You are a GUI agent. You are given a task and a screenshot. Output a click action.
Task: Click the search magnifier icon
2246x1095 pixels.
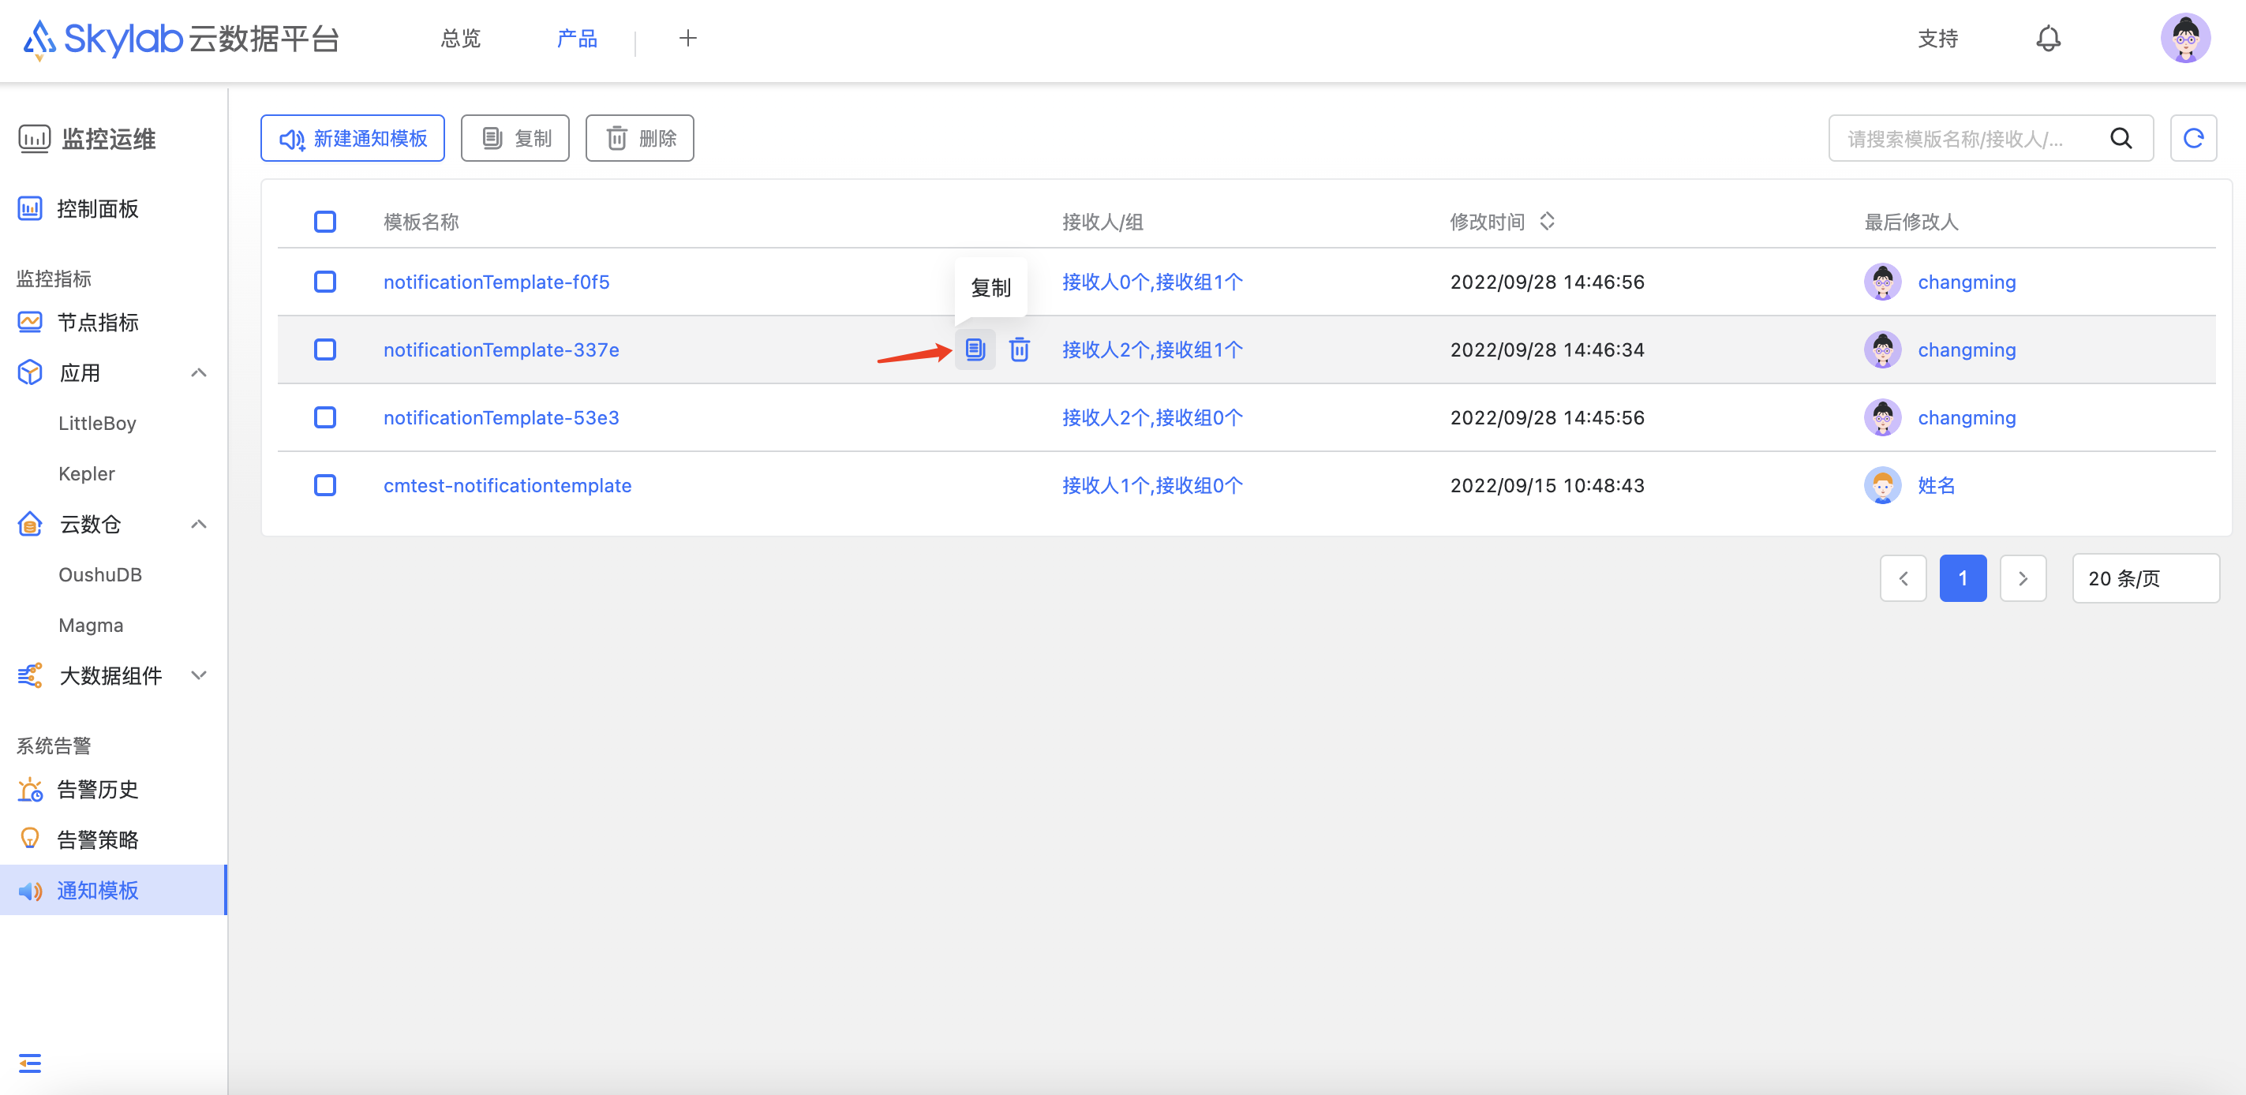tap(2121, 138)
